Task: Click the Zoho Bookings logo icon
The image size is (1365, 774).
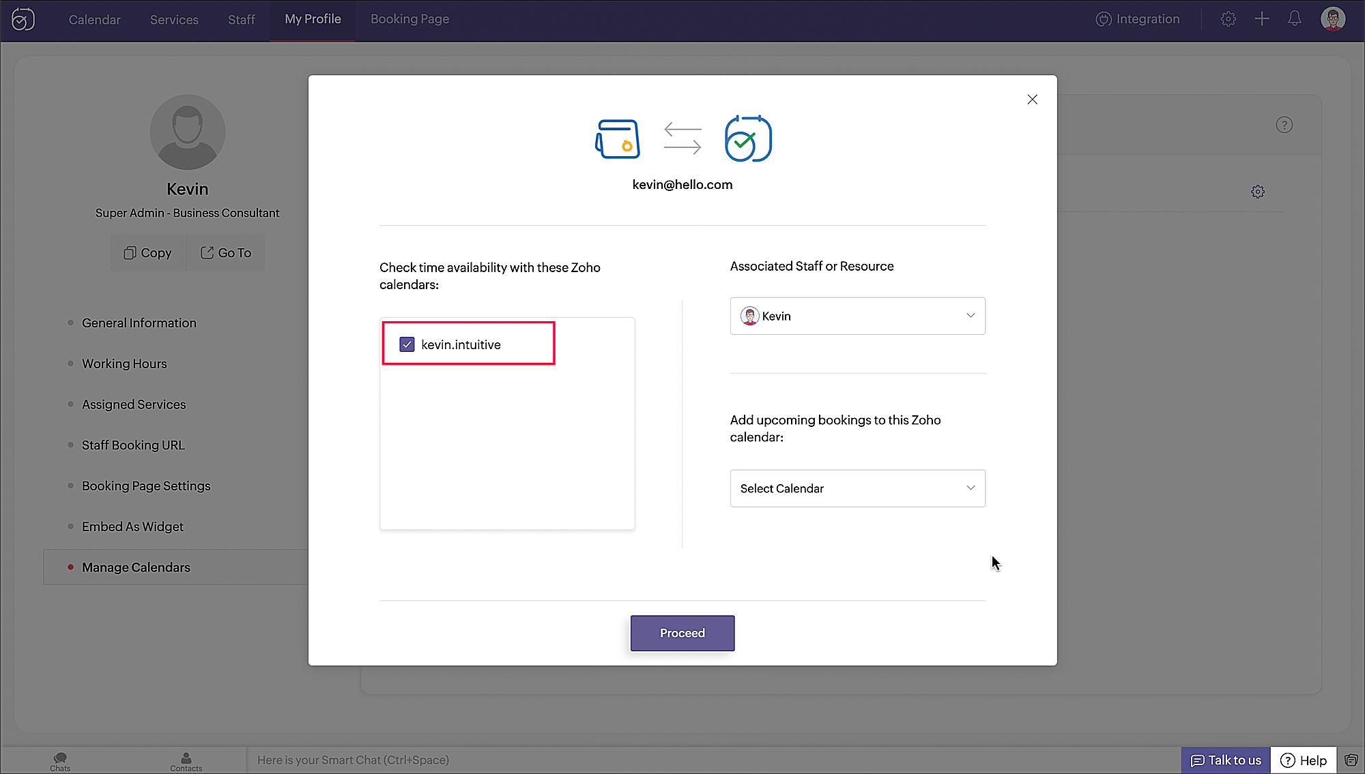Action: 23,20
